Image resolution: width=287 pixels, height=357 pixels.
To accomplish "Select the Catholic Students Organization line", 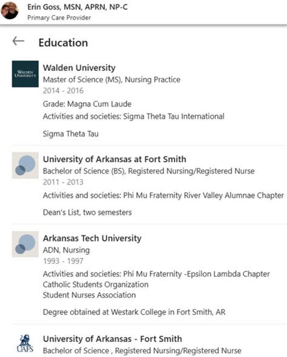I will coord(96,284).
